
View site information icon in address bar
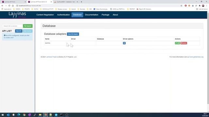[17, 6]
